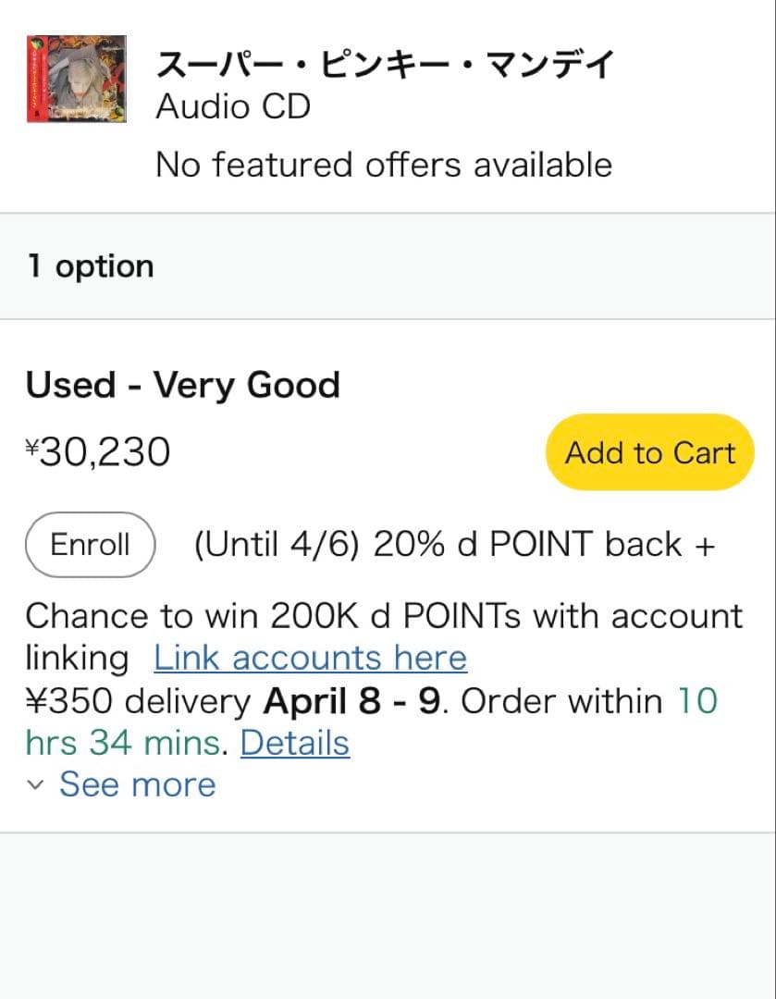Click the ¥350 delivery fee text
Viewport: 776px width, 999px height.
click(137, 702)
